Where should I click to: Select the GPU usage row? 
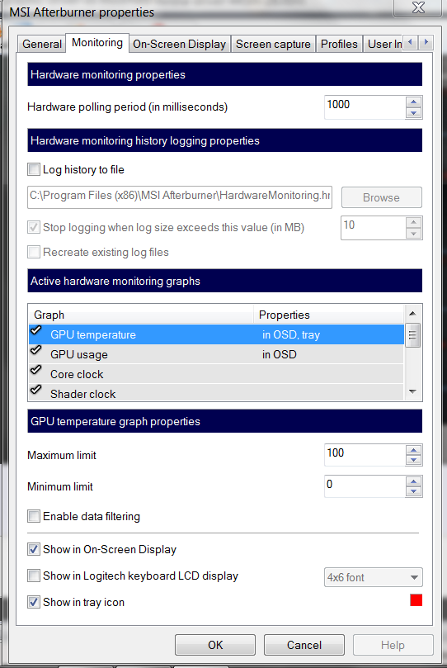pos(216,354)
